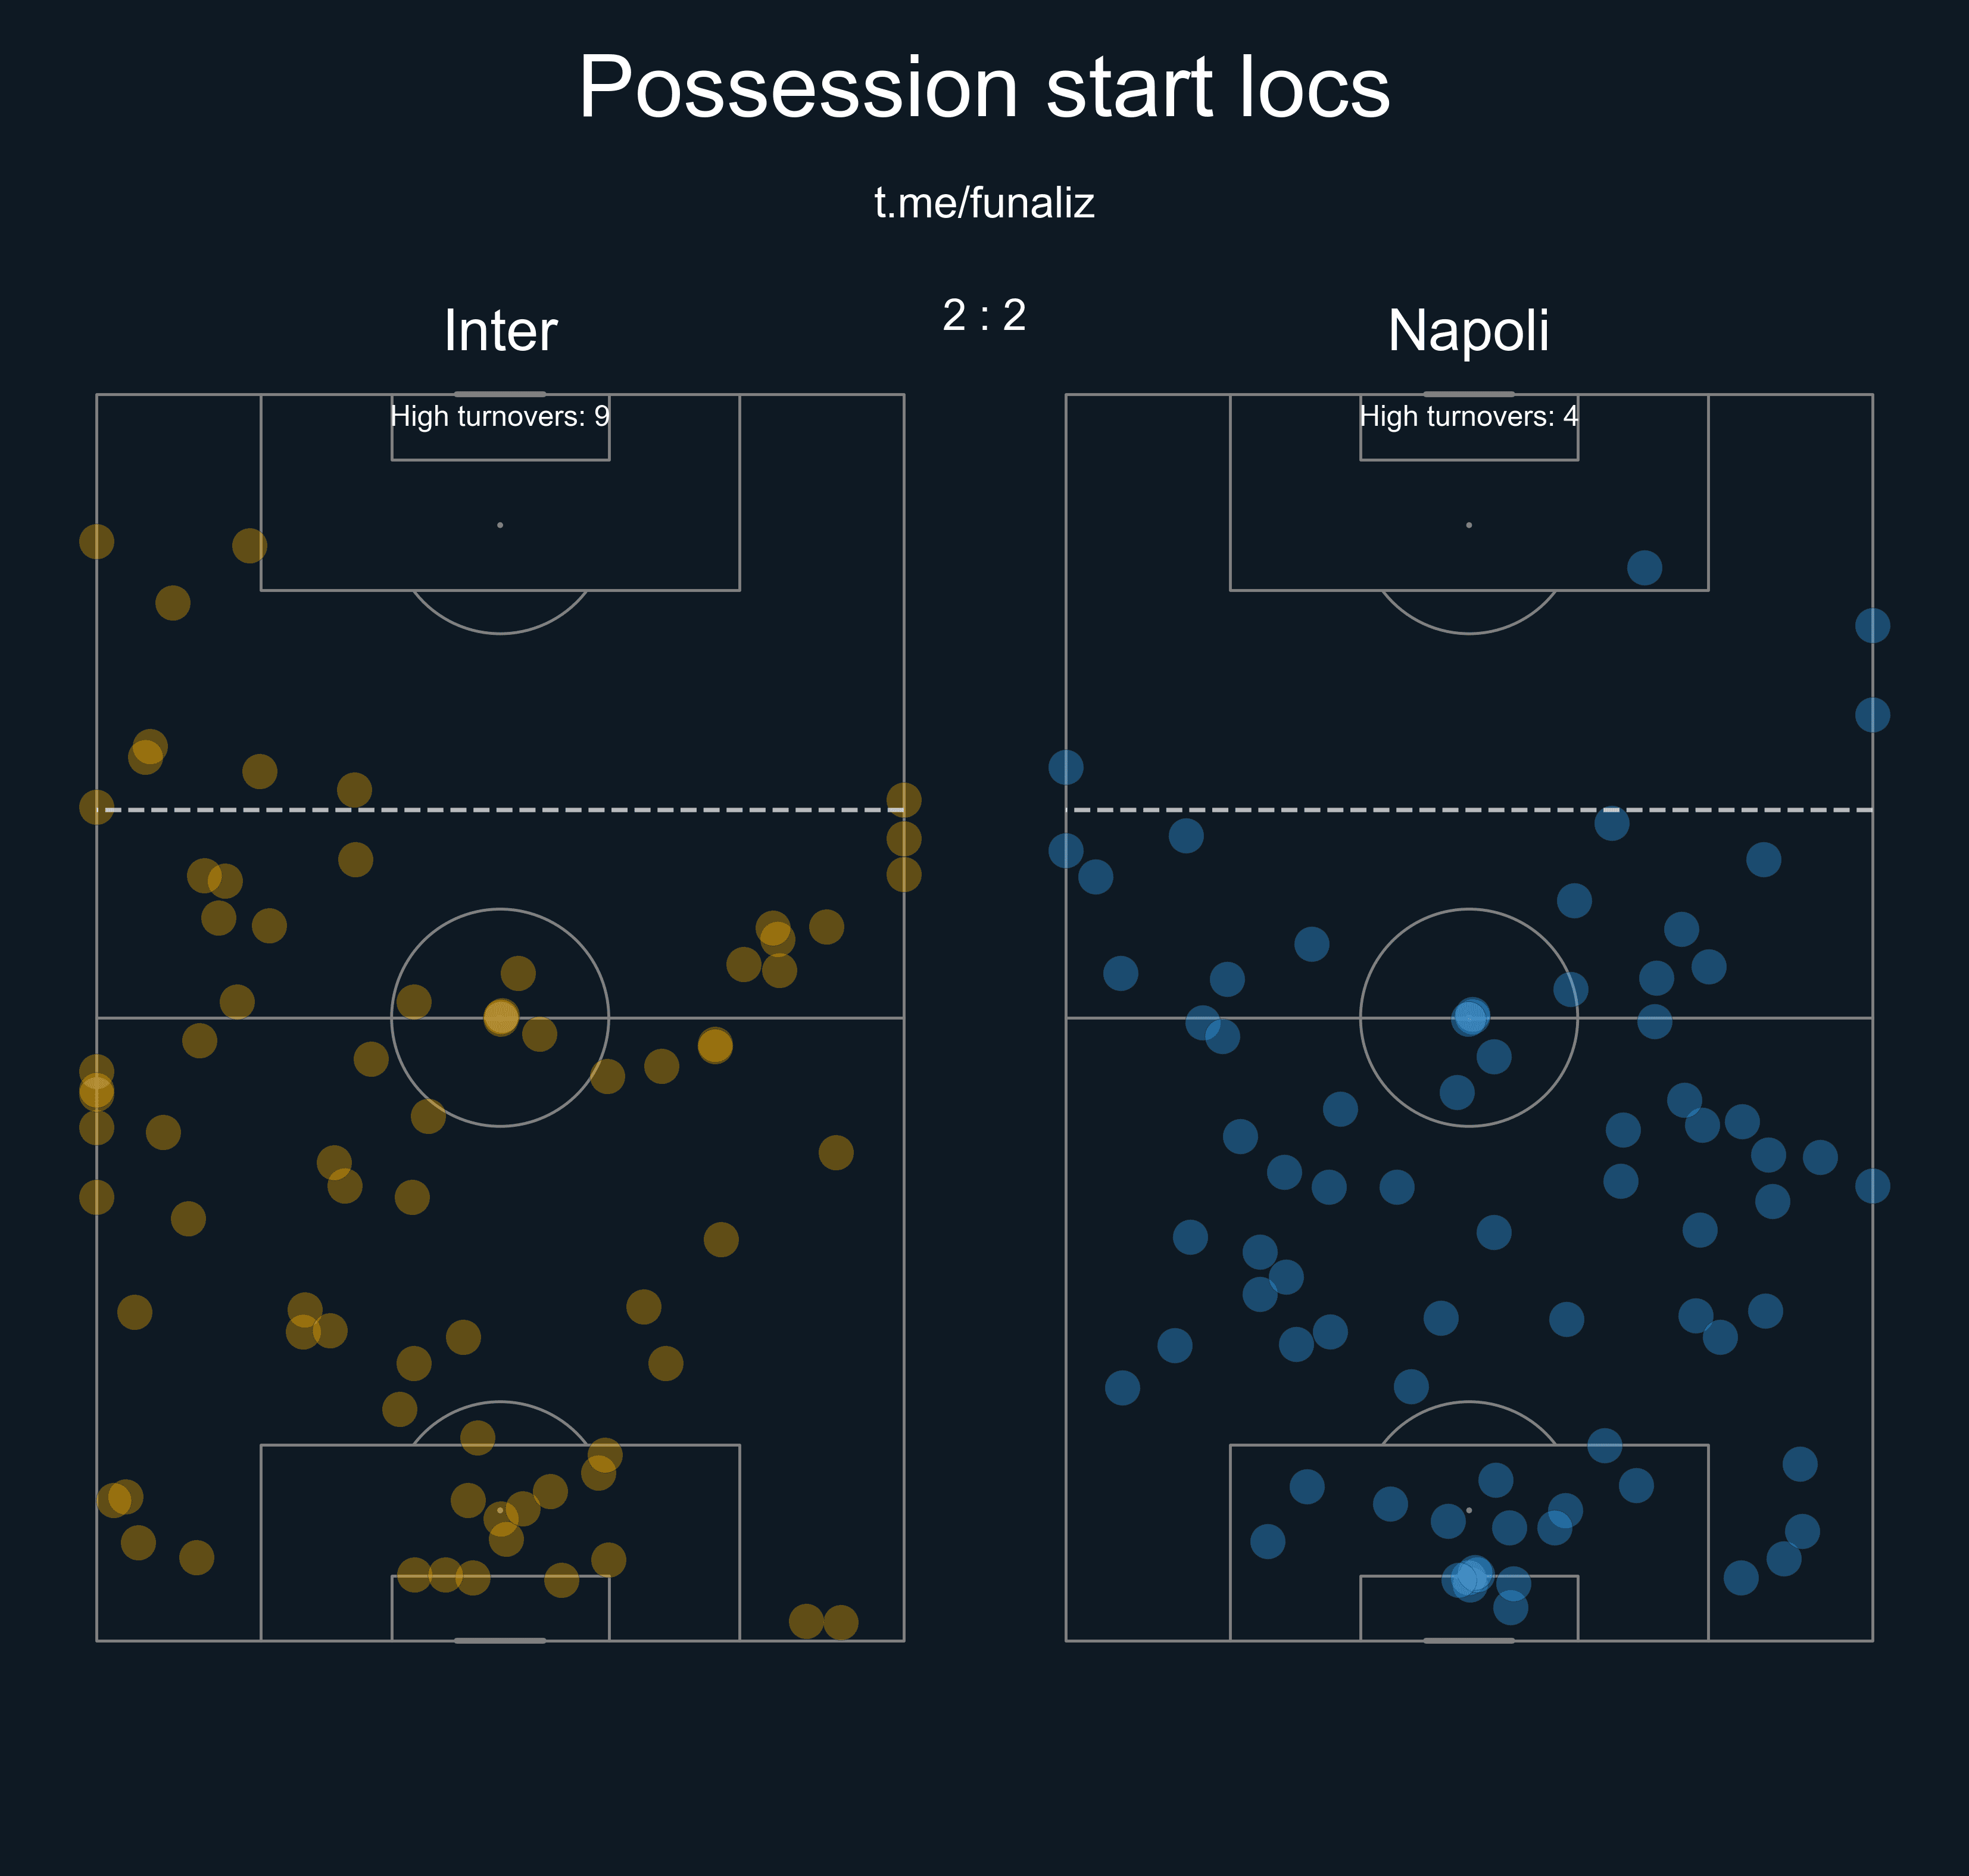Click the bright kickoff dot at Napoli's center spot
1969x1876 pixels.
point(1470,1017)
